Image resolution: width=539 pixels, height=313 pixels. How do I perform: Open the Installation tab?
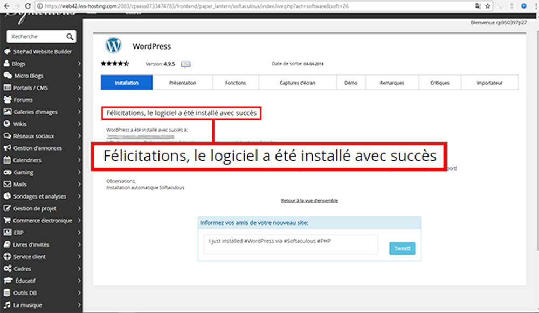(x=127, y=83)
